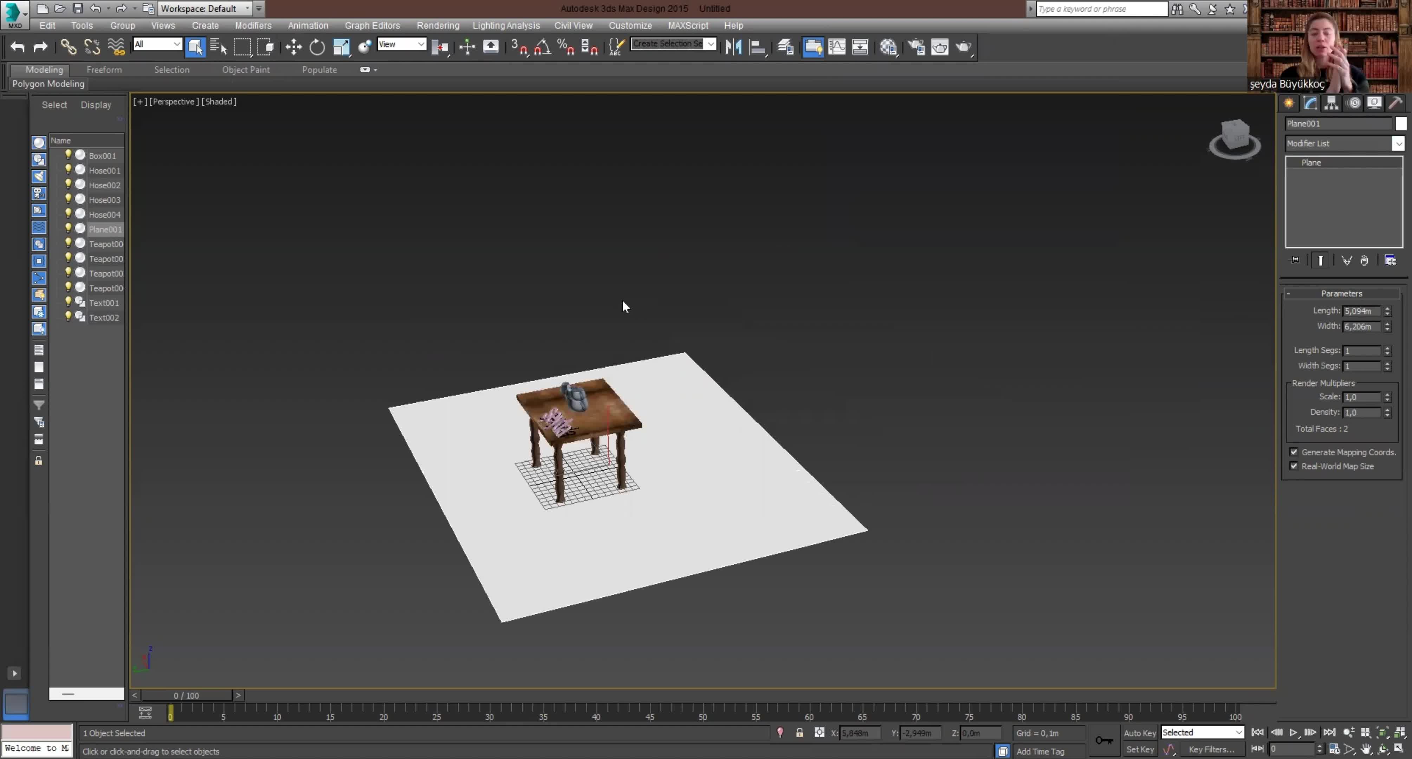
Task: Increase the Length spinner value
Action: pyautogui.click(x=1387, y=308)
